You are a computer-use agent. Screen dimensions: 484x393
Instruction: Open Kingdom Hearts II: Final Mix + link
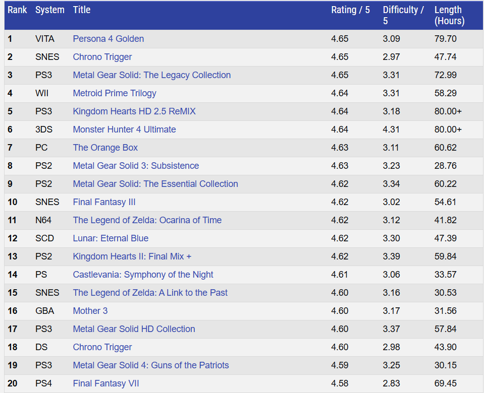coord(132,256)
